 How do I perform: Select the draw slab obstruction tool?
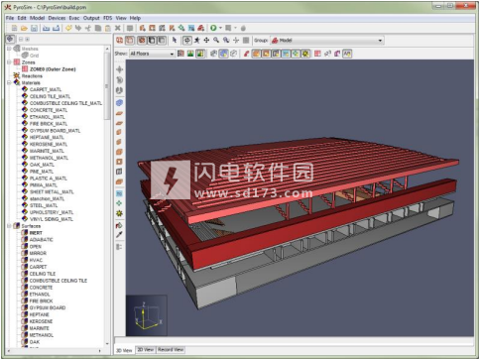pyautogui.click(x=119, y=113)
